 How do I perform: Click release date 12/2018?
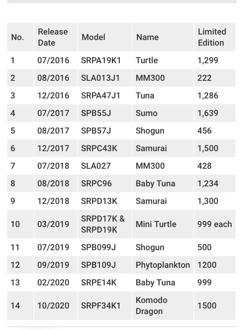(x=53, y=201)
